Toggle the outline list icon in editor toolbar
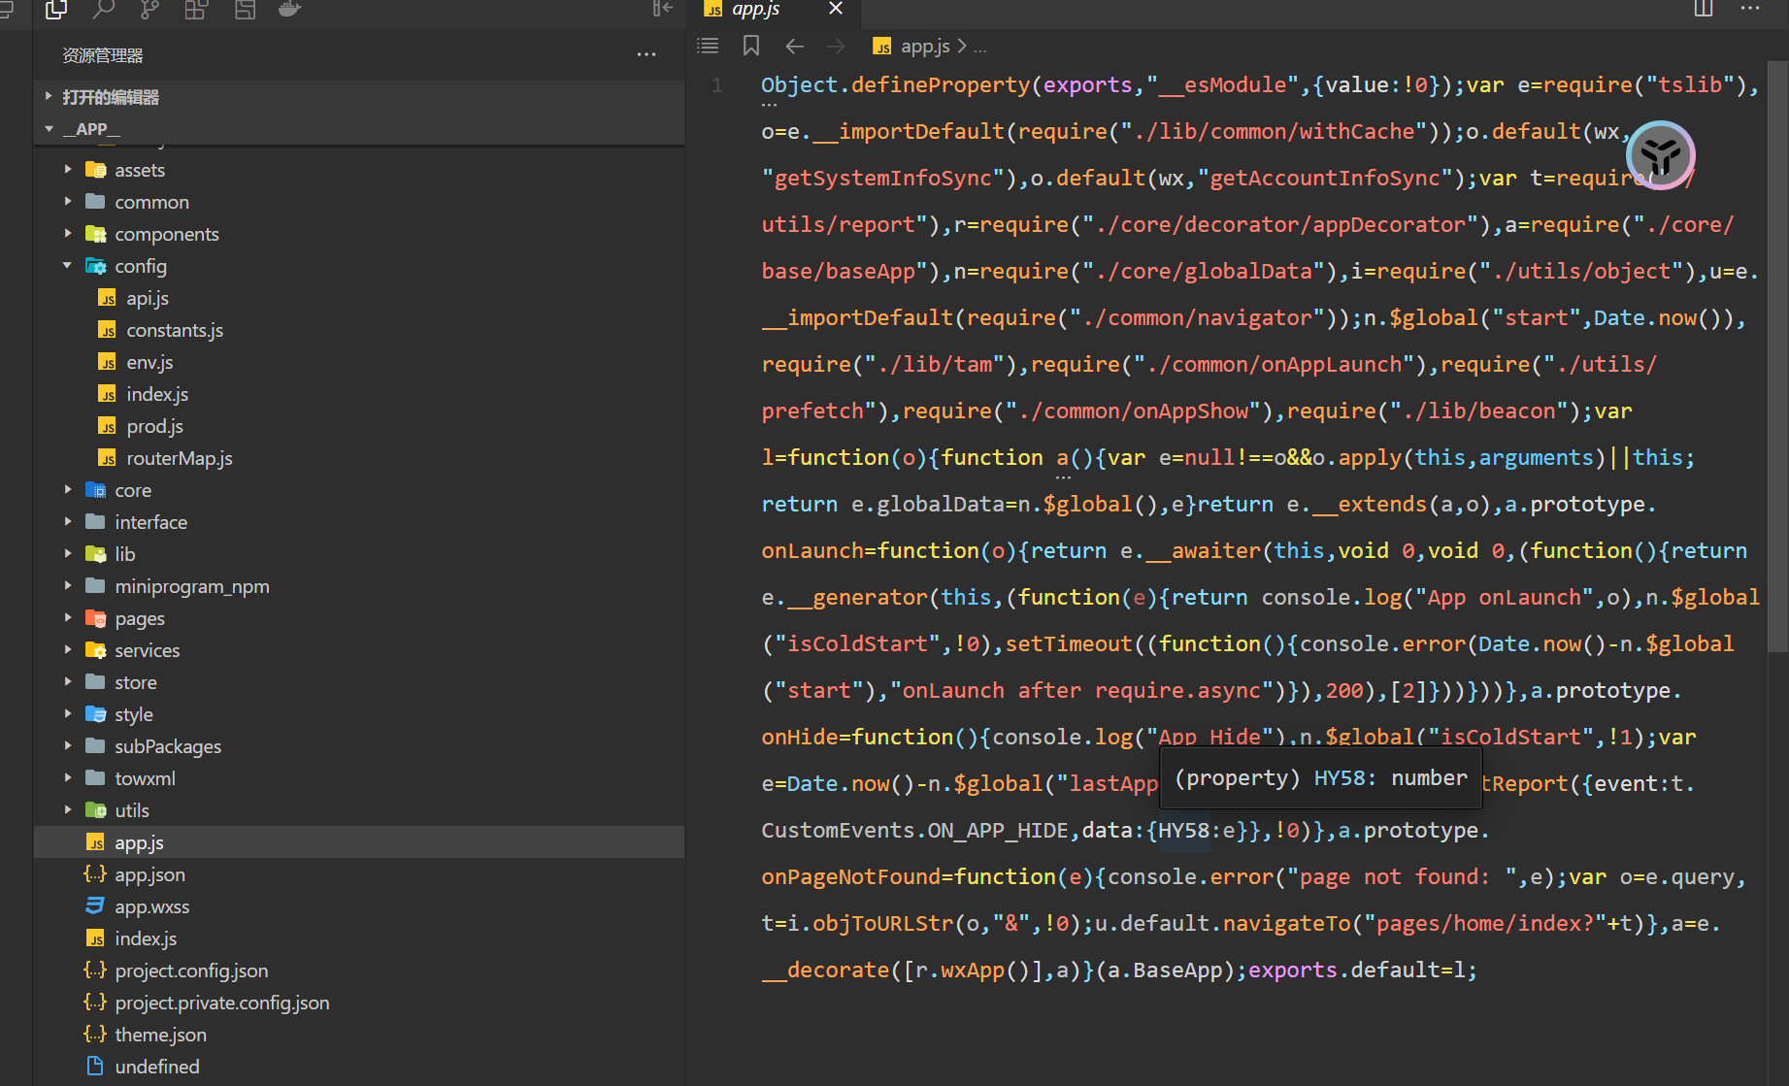This screenshot has width=1789, height=1086. pos(709,46)
